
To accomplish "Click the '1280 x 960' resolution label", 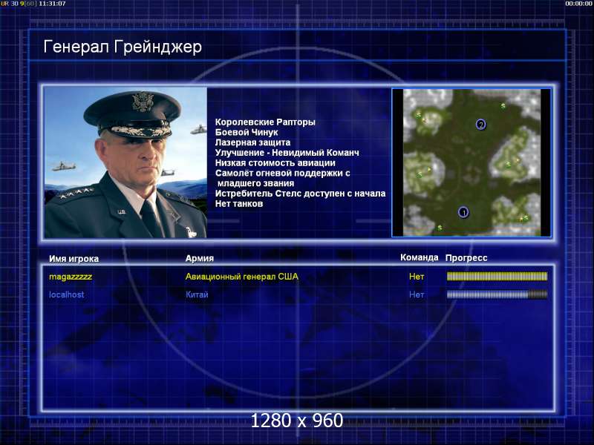I will pyautogui.click(x=297, y=421).
